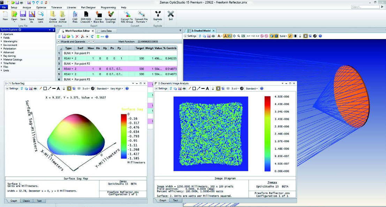Viewport: 386px width, 207px height.
Task: Toggle the highlighted brush button beside Solid
Action: coord(290,36)
